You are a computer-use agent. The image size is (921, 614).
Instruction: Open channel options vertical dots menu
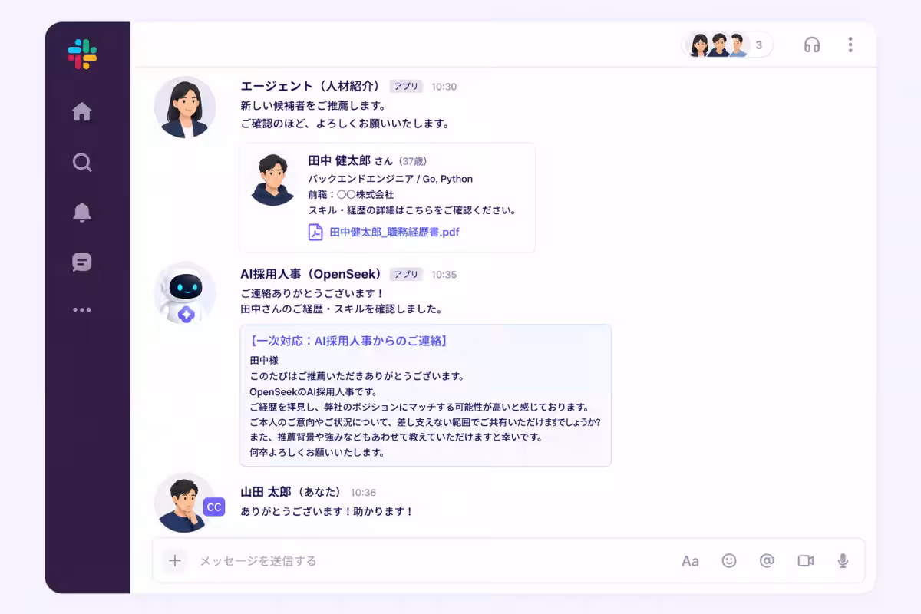click(x=850, y=45)
